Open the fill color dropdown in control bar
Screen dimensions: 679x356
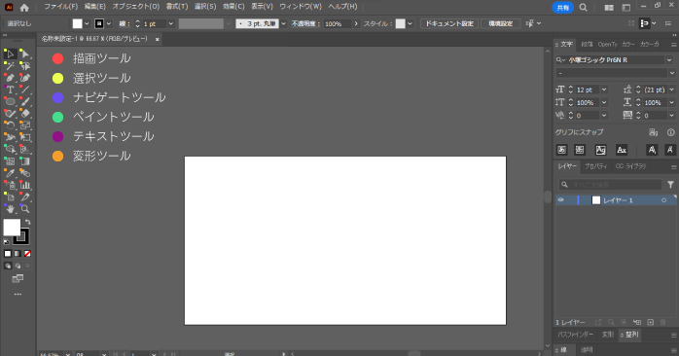87,23
